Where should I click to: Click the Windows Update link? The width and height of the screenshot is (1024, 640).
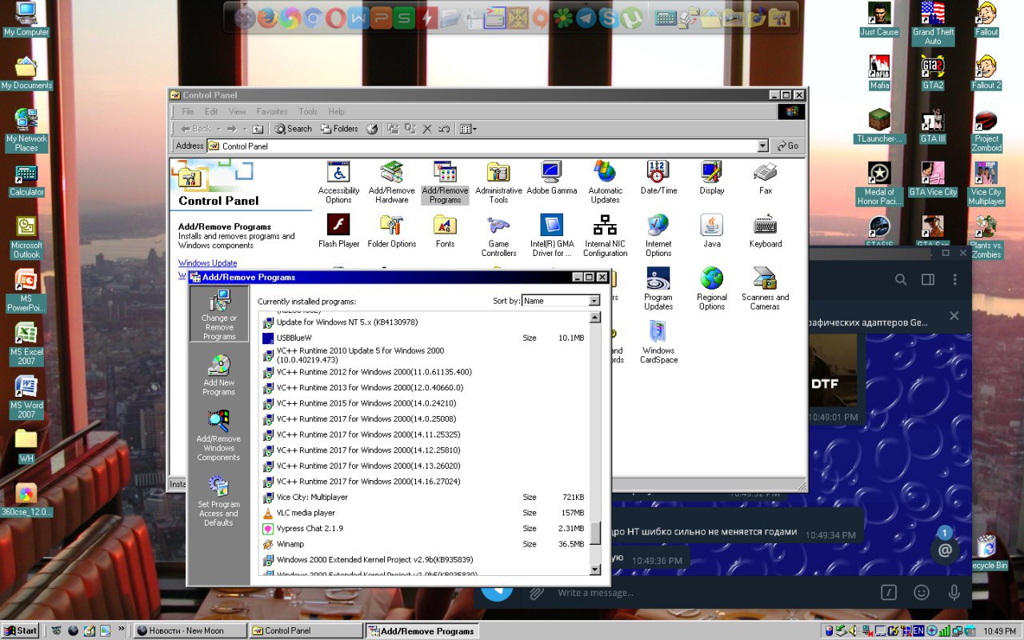[x=207, y=263]
